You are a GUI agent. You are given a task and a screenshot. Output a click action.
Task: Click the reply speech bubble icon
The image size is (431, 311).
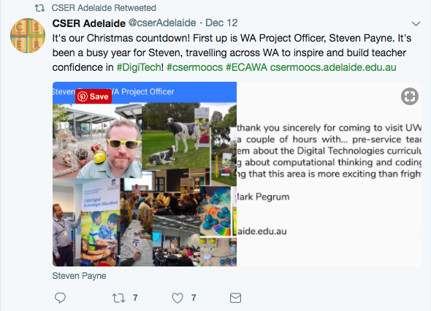click(x=60, y=298)
